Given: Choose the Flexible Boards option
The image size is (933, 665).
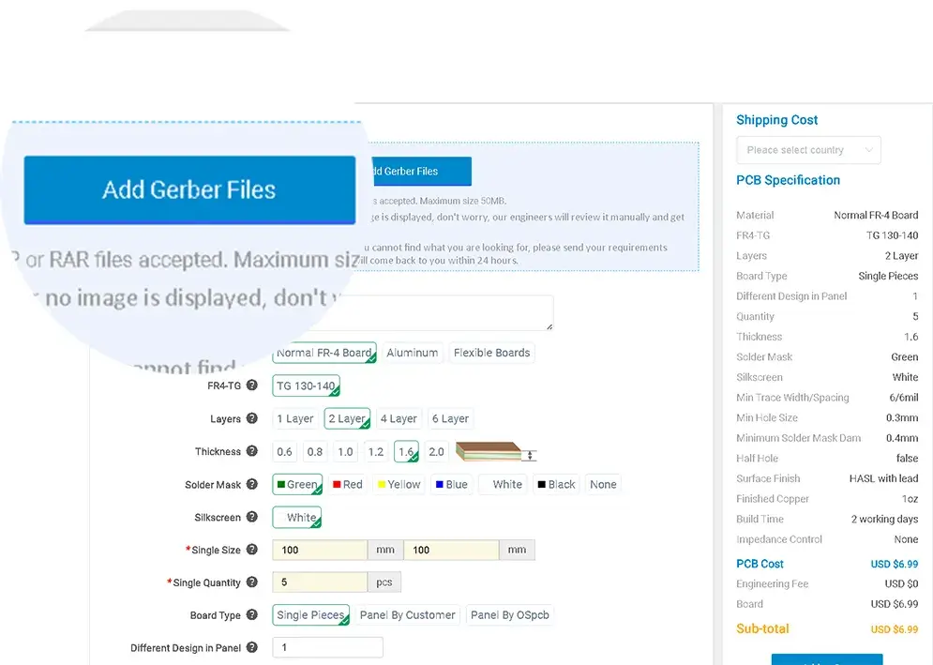Looking at the screenshot, I should coord(491,353).
